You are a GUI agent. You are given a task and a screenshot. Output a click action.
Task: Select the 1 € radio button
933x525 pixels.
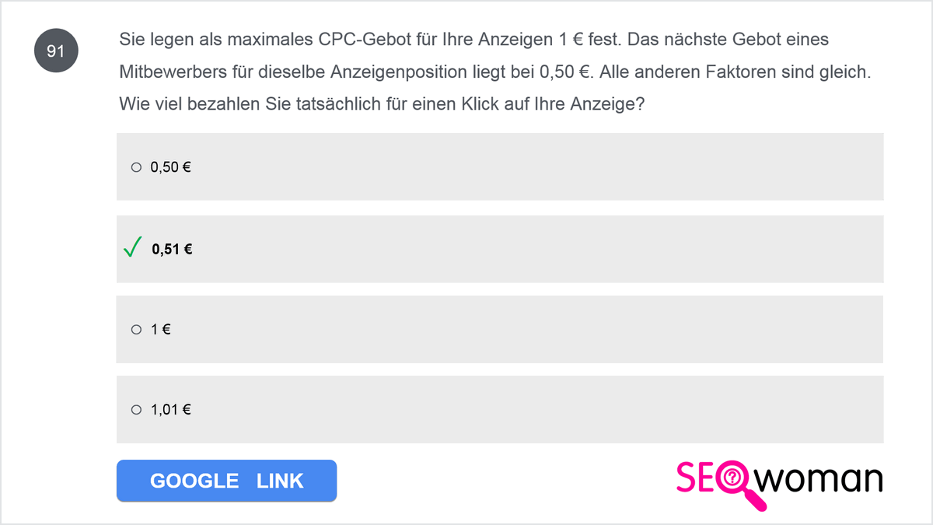coord(136,330)
